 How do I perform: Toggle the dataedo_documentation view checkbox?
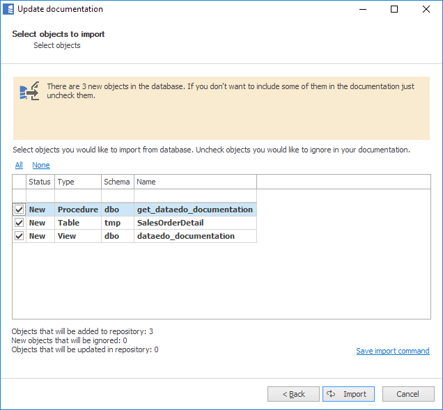[20, 236]
